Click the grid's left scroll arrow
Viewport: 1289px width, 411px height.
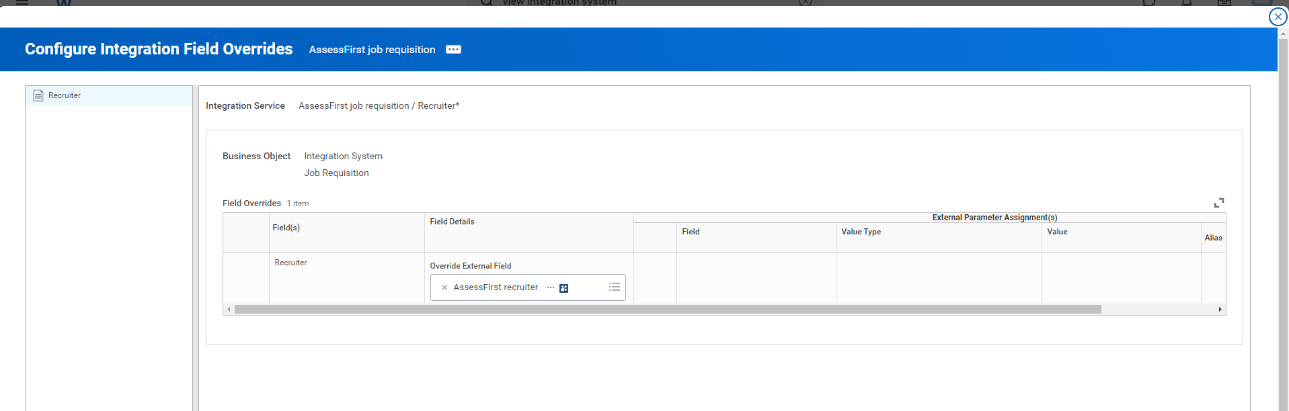click(229, 310)
